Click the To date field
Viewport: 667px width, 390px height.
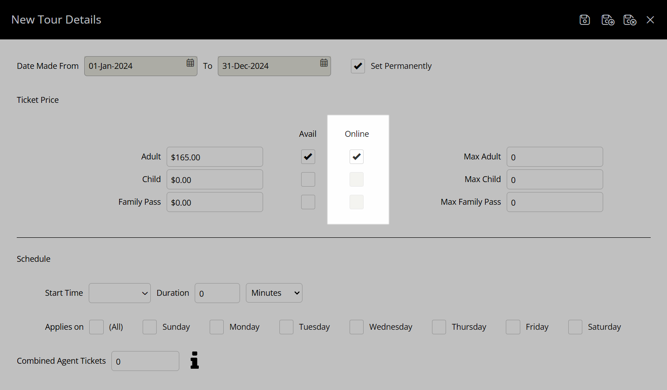274,66
